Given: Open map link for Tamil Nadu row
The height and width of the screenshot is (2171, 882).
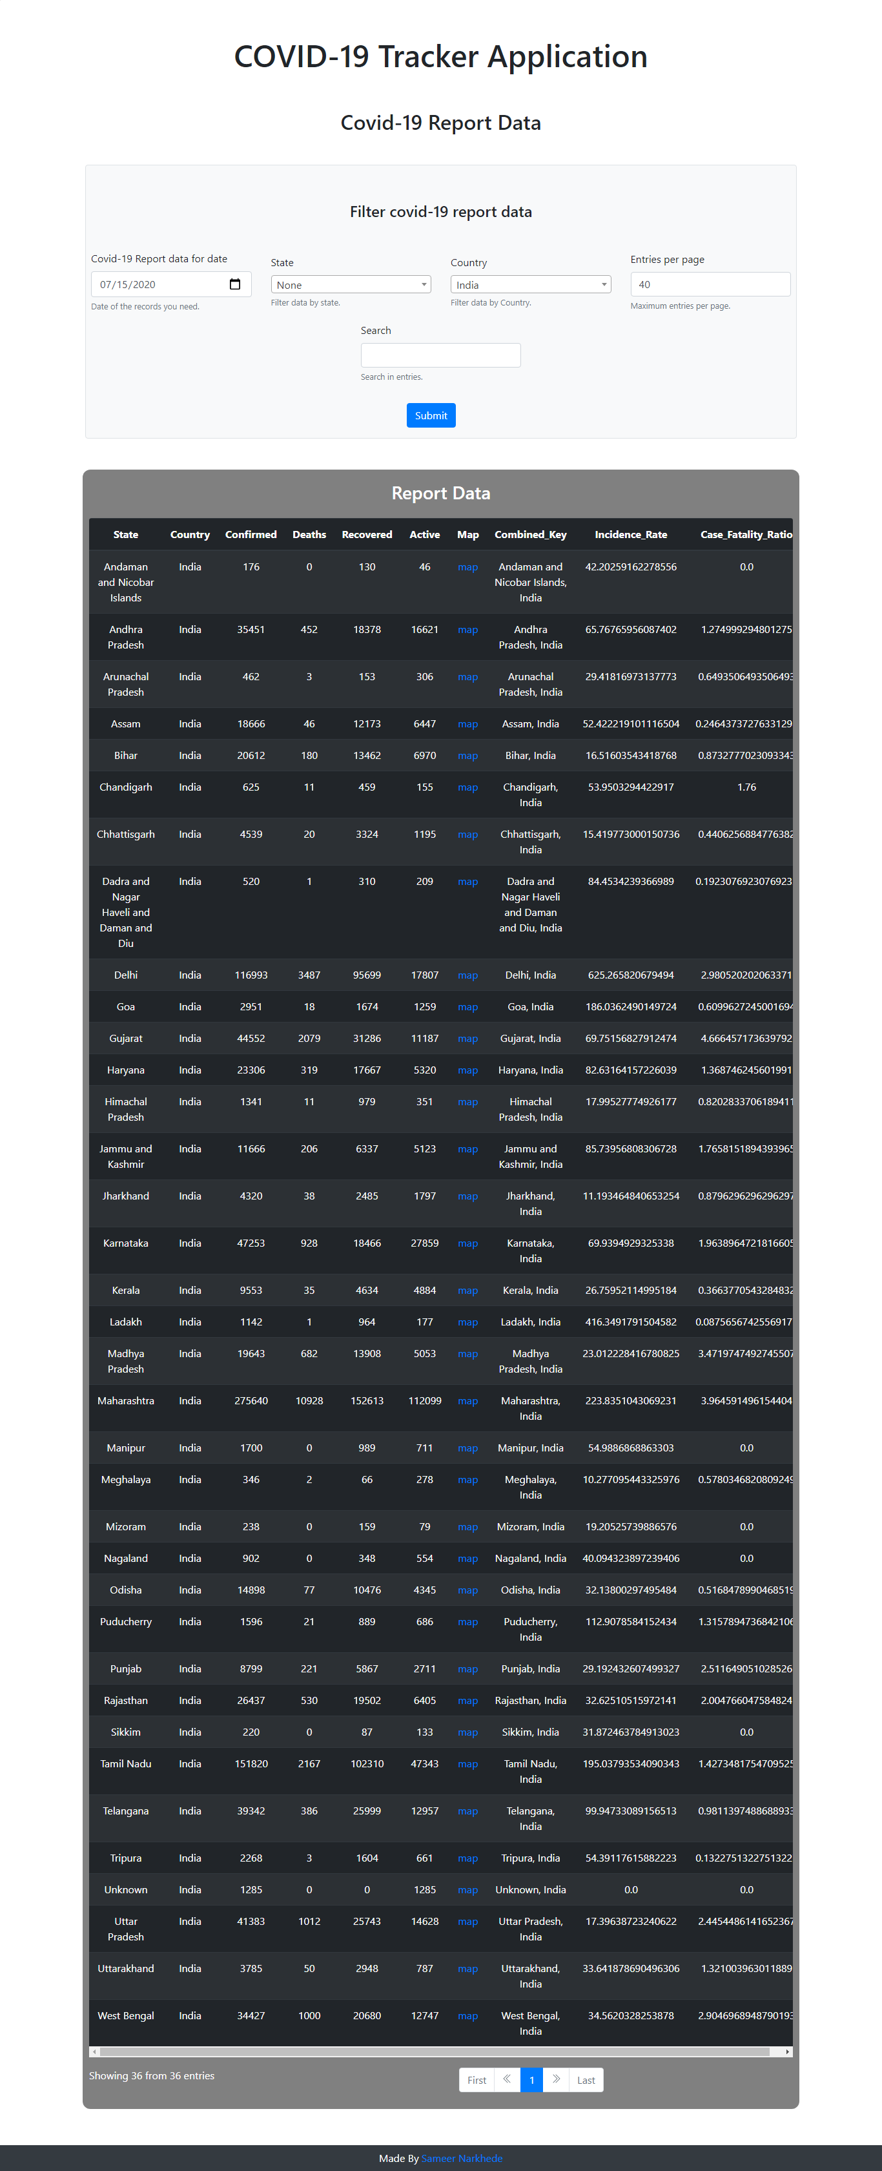Looking at the screenshot, I should [x=467, y=1764].
